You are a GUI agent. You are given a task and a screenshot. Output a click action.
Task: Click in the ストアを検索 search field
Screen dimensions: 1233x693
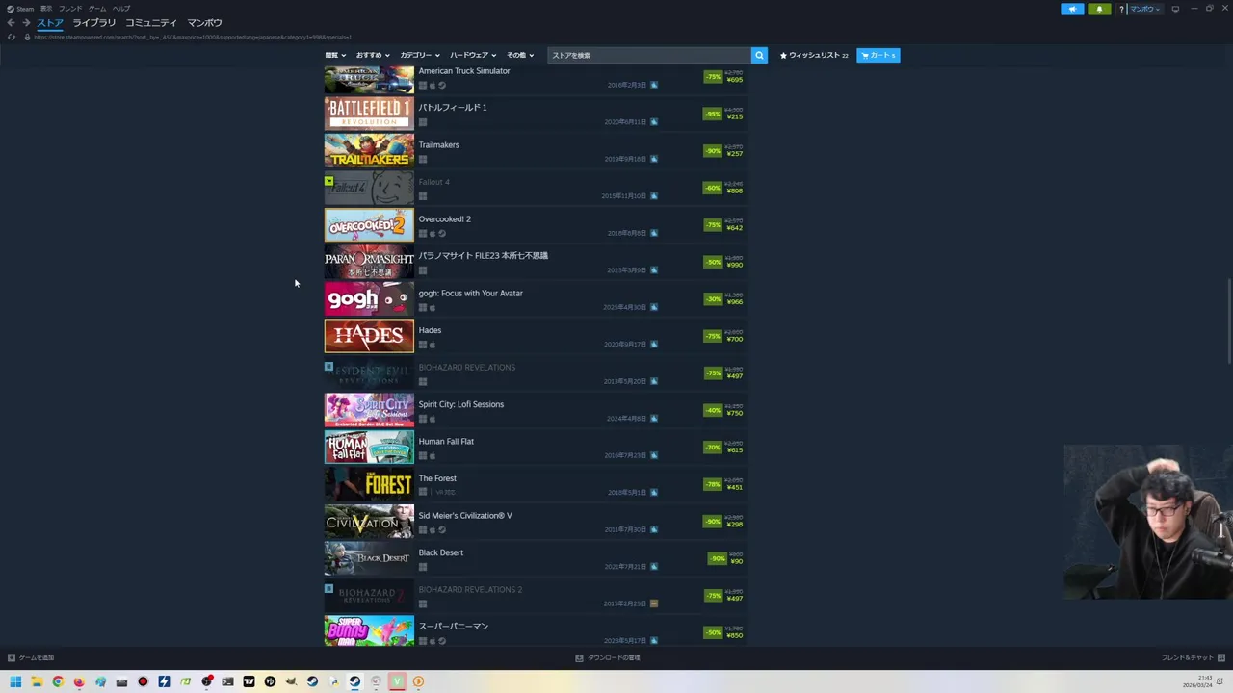(x=648, y=55)
